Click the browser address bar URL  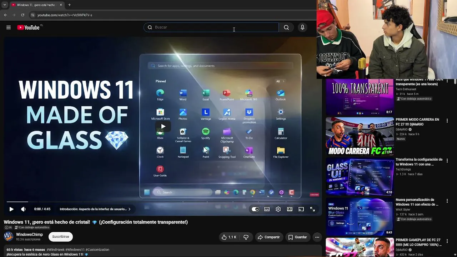[x=65, y=15]
